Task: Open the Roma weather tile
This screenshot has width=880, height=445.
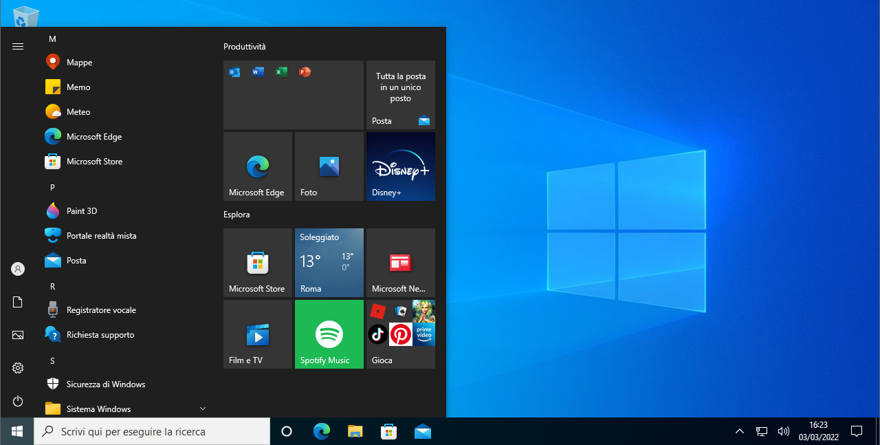Action: 329,263
